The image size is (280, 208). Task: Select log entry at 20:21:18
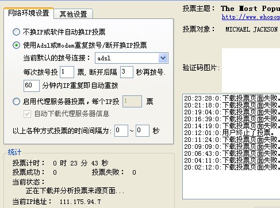click(232, 105)
